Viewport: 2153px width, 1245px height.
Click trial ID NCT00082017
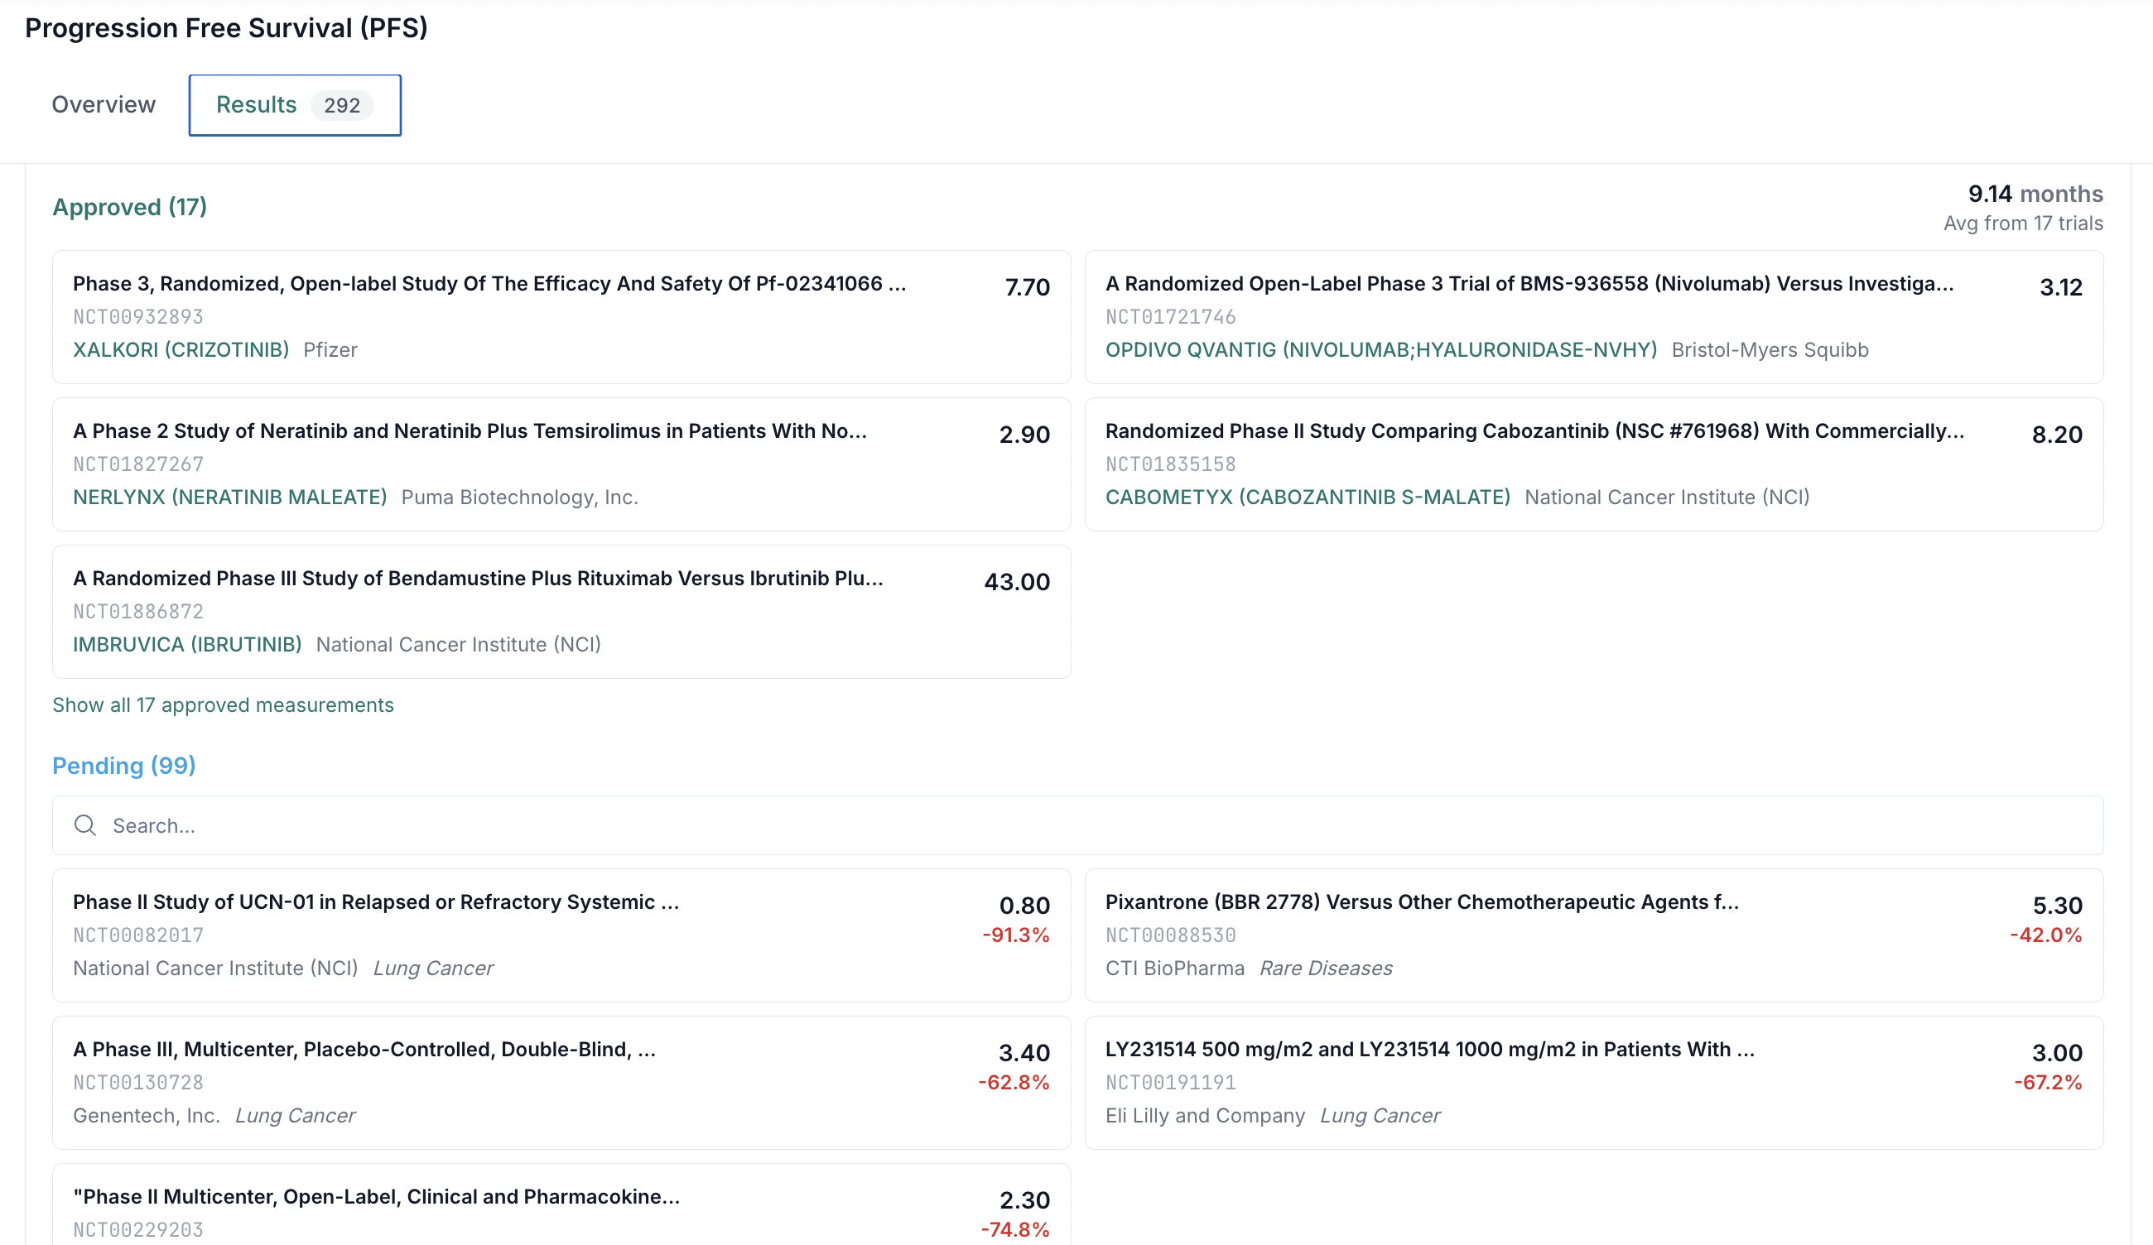pyautogui.click(x=138, y=935)
